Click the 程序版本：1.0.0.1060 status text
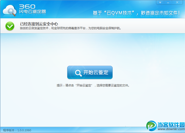The image size is (185, 133). pyautogui.click(x=17, y=130)
